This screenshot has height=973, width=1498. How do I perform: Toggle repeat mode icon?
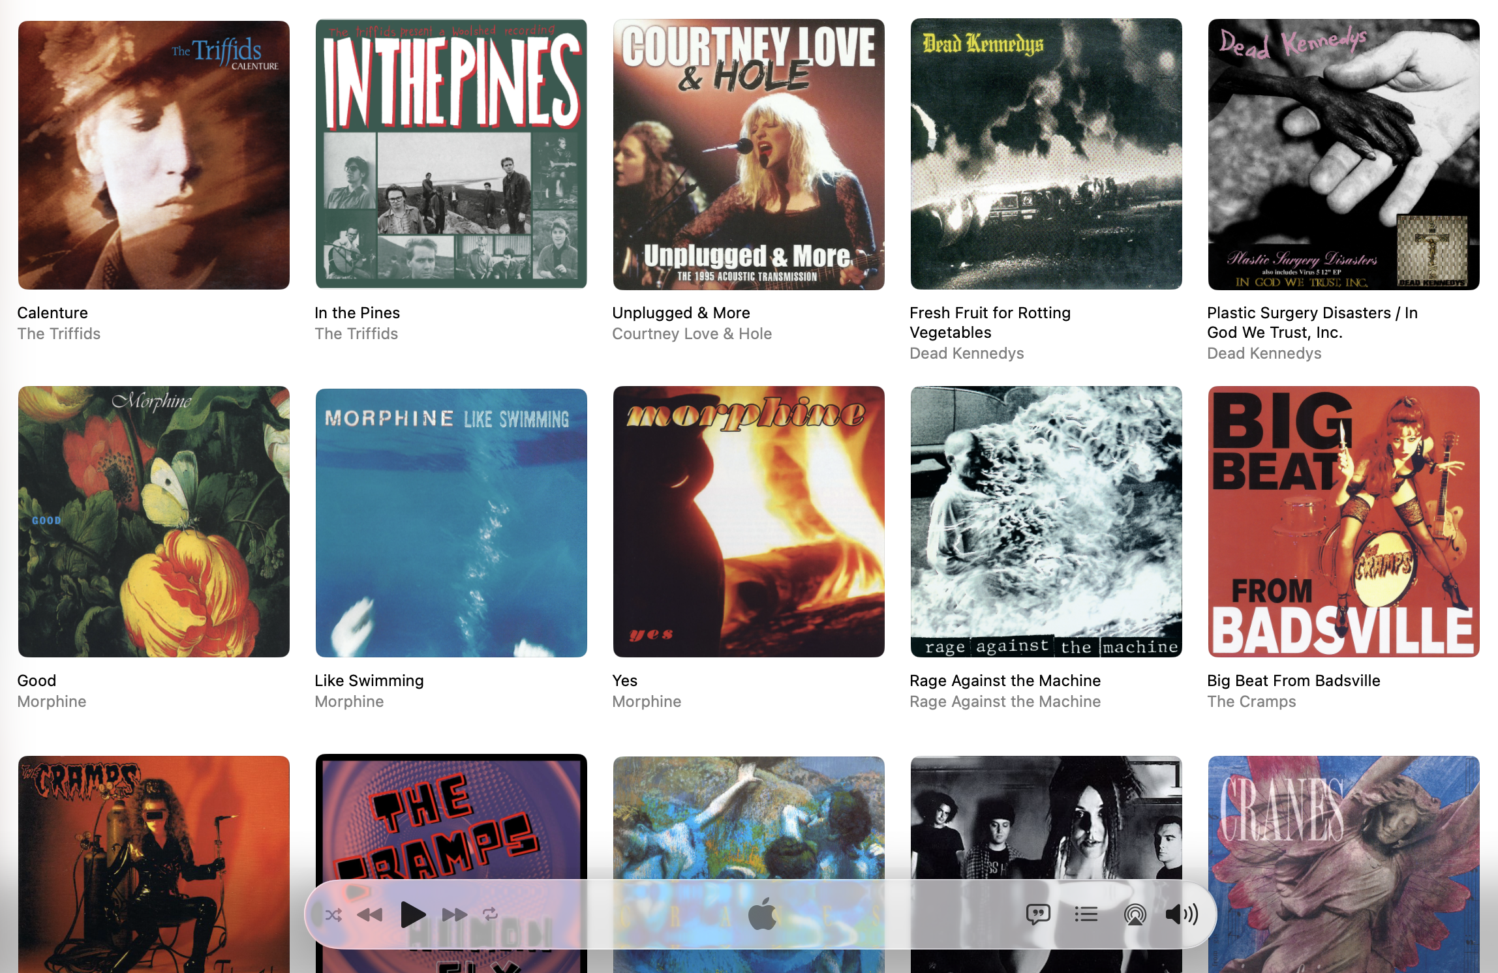coord(491,914)
